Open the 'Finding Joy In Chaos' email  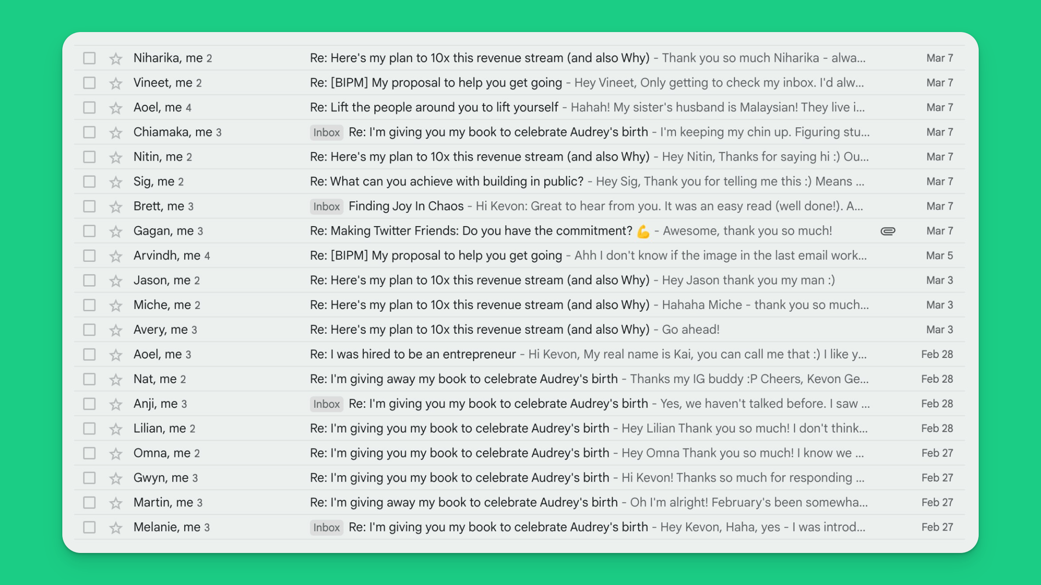(x=406, y=206)
